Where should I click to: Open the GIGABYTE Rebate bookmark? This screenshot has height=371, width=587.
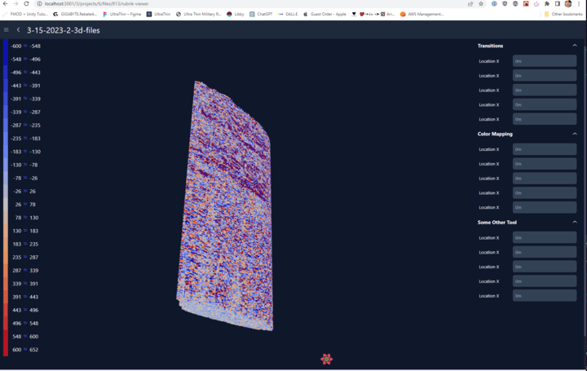tap(75, 14)
